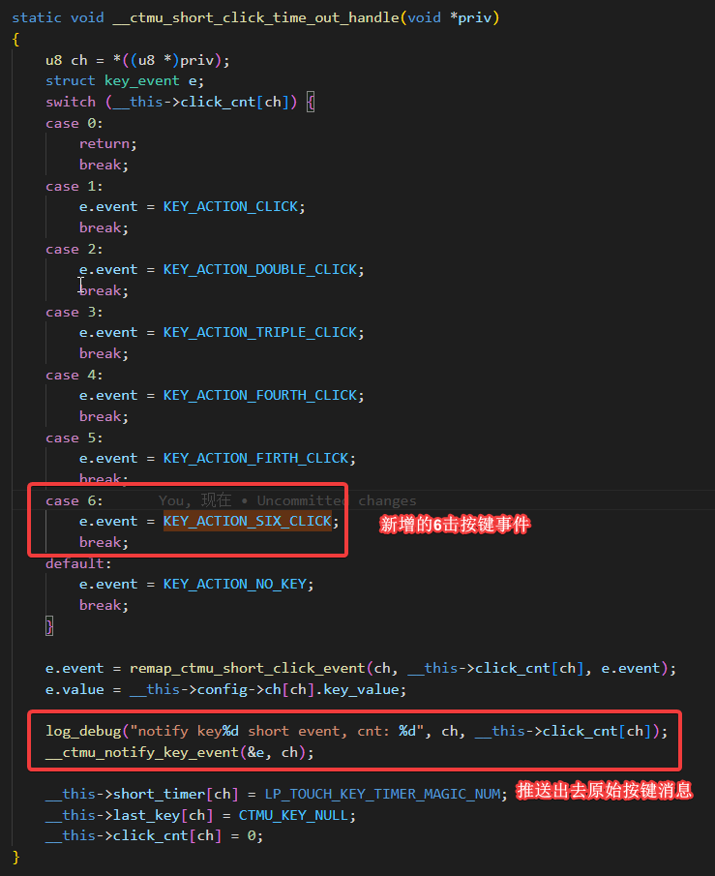
Task: Click the KEY_ACTION_TRIPLE_CLICK constant
Action: tap(260, 332)
